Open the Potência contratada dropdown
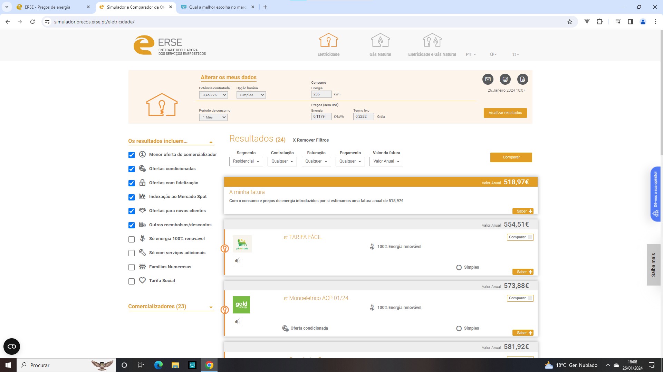 coord(213,95)
